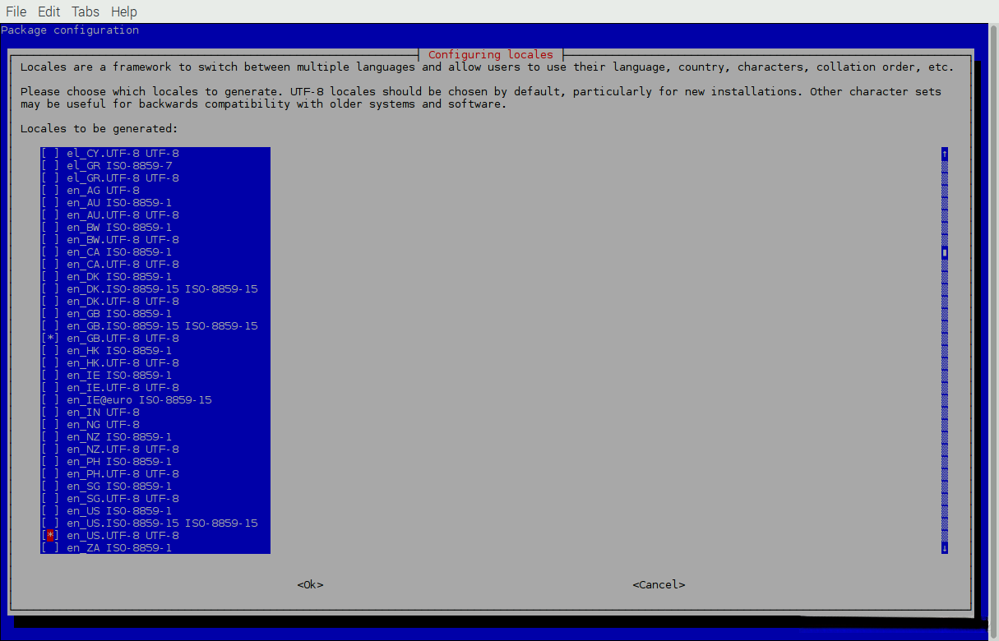Image resolution: width=999 pixels, height=641 pixels.
Task: Select en_BW.UTF-8 UTF-8 locale row
Action: coord(155,240)
